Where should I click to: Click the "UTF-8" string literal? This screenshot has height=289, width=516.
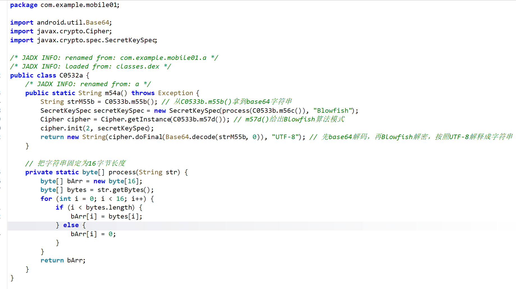click(x=285, y=137)
